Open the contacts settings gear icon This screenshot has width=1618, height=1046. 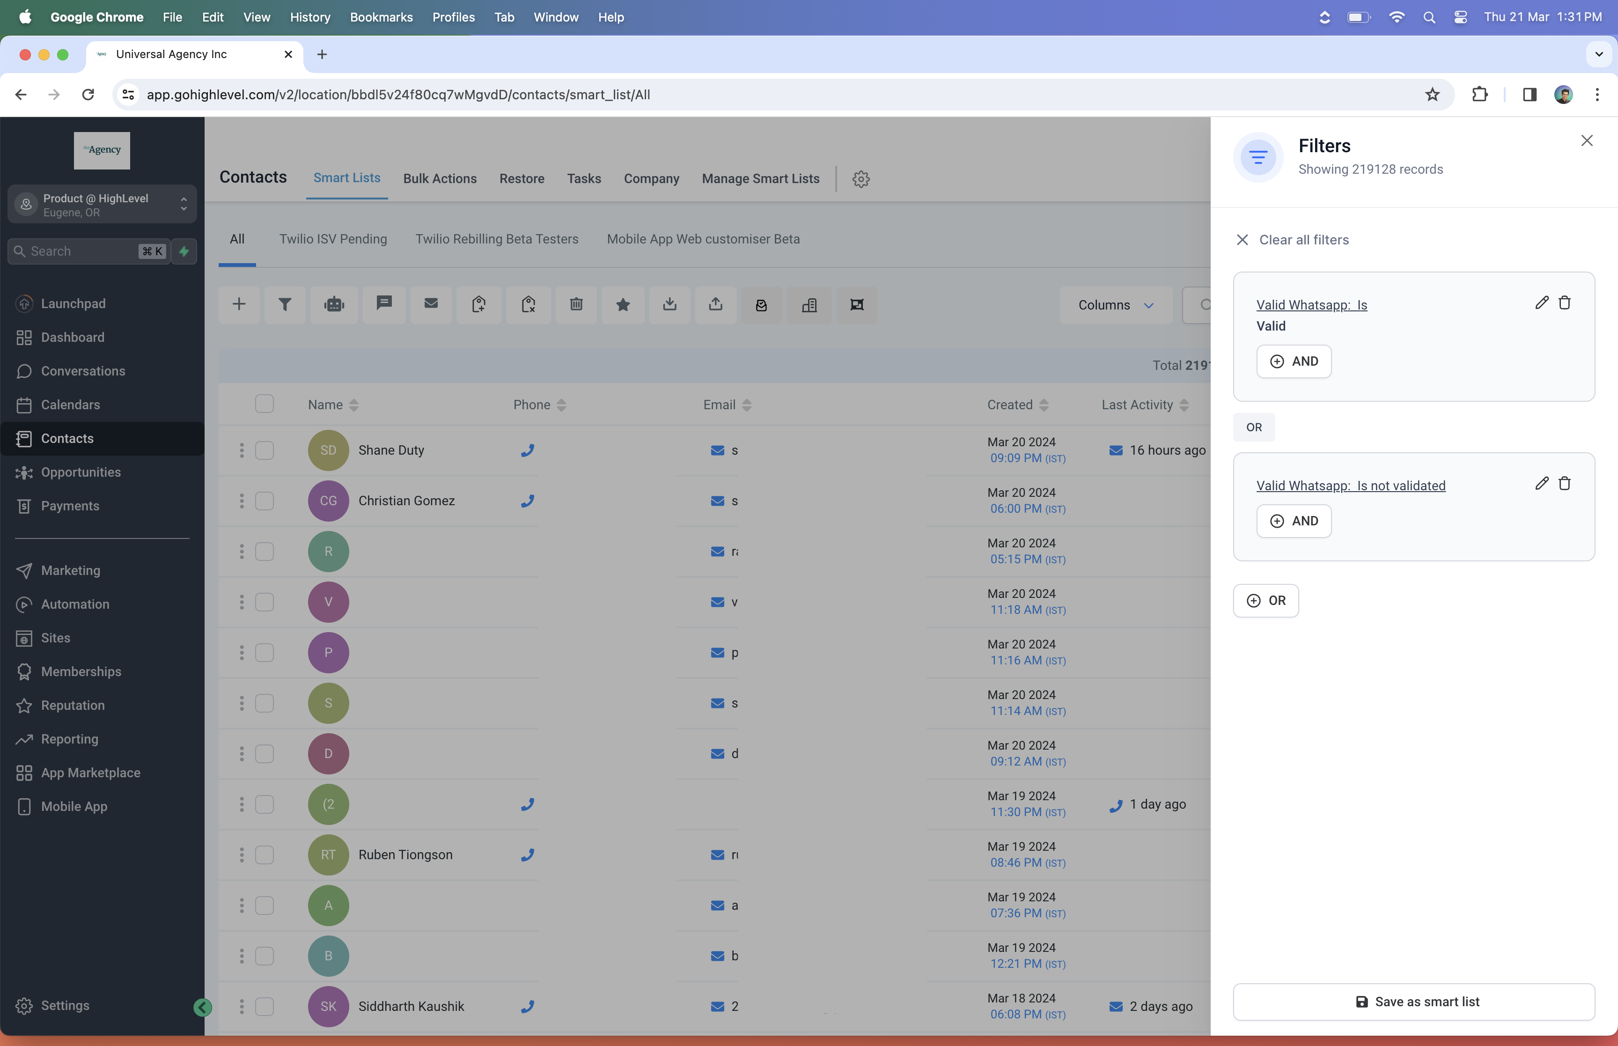pos(861,179)
